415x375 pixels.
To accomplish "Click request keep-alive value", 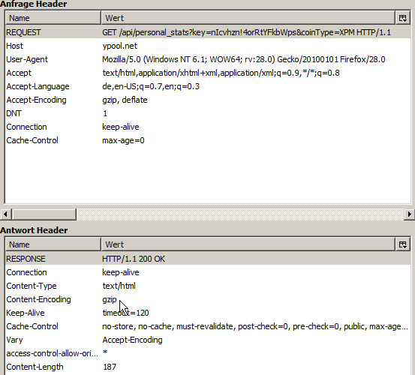I will 120,127.
